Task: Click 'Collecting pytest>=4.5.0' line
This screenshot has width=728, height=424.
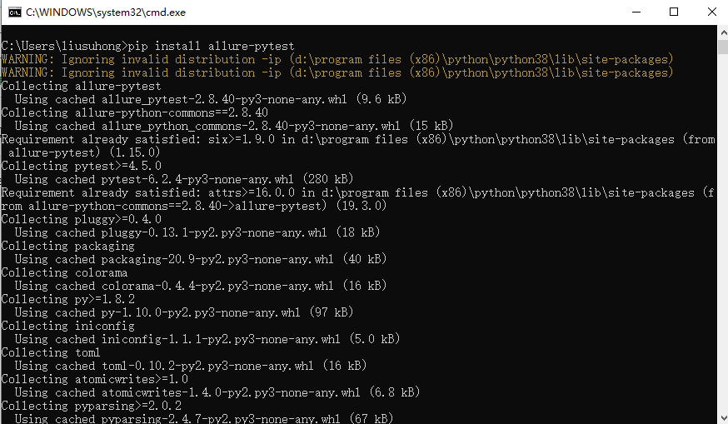Action: pos(82,166)
